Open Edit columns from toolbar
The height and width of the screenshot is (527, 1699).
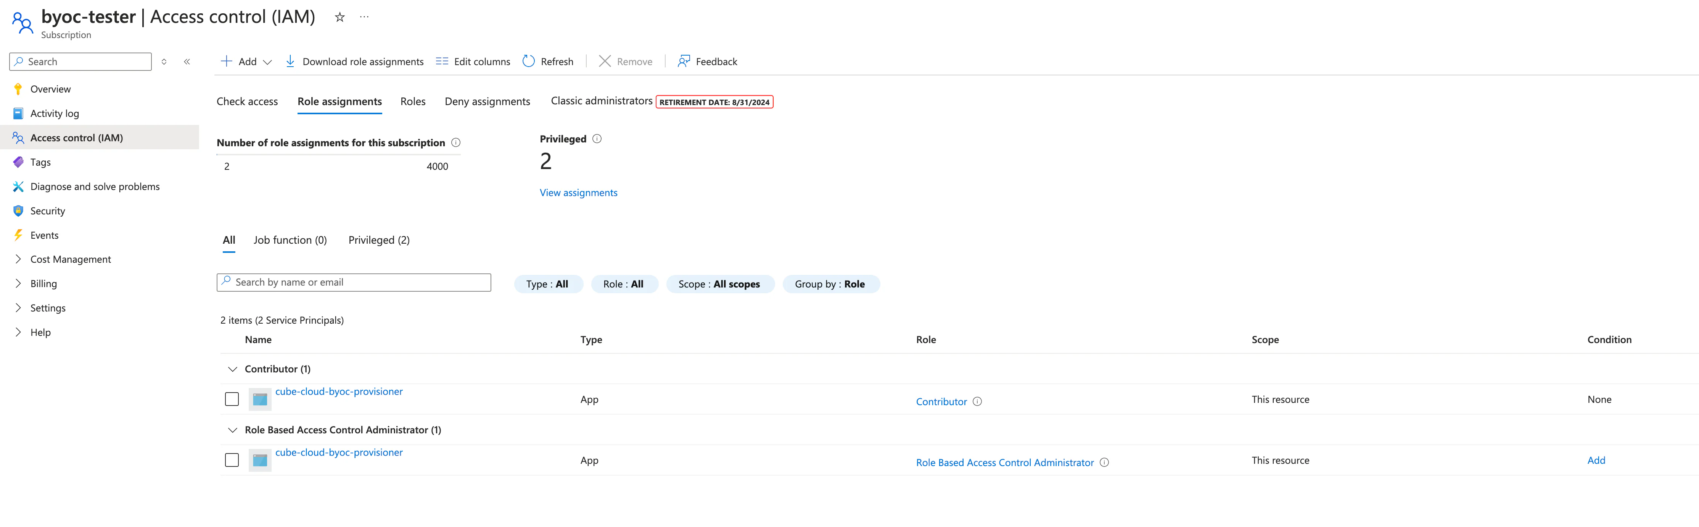pos(473,61)
